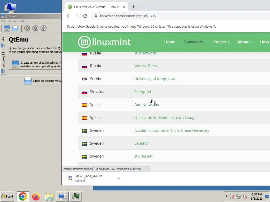Click the Slovakia flag icon

[x=85, y=92]
